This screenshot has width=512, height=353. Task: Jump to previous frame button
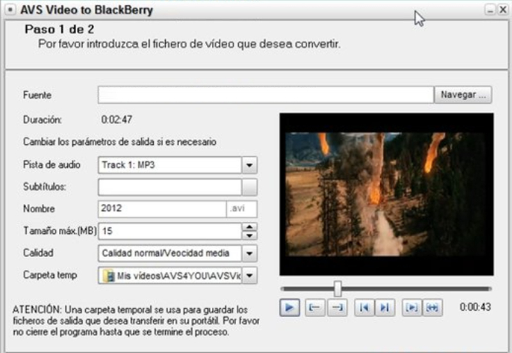(364, 308)
